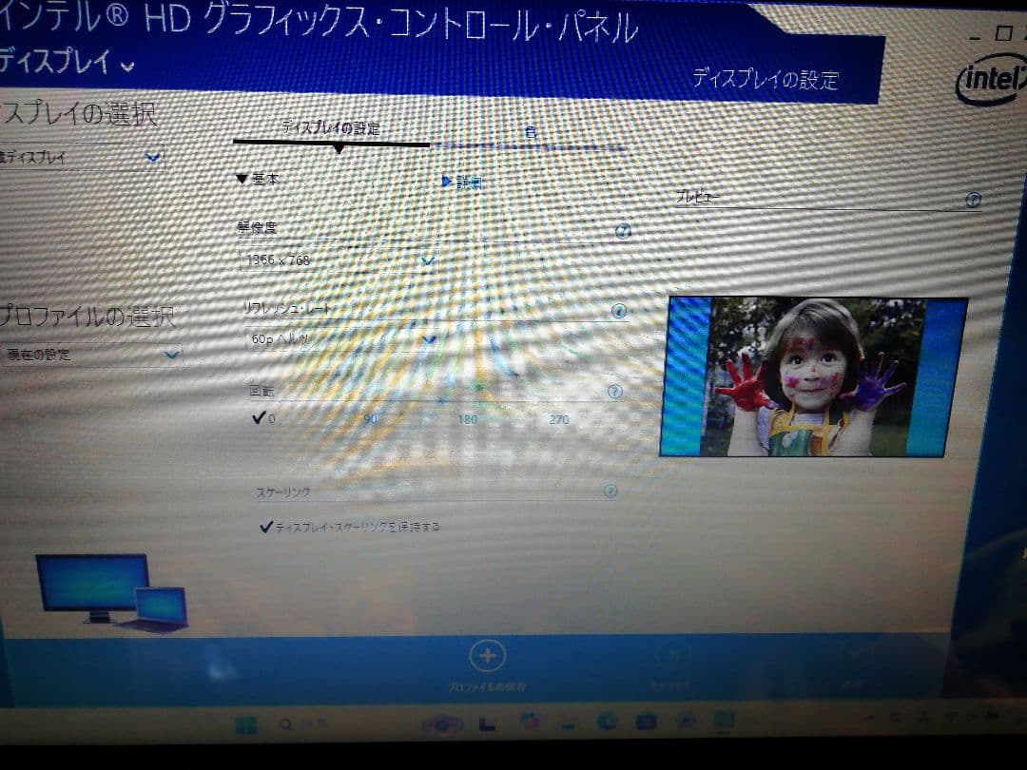Click the help icon for リフレッシュ・レート

point(618,310)
